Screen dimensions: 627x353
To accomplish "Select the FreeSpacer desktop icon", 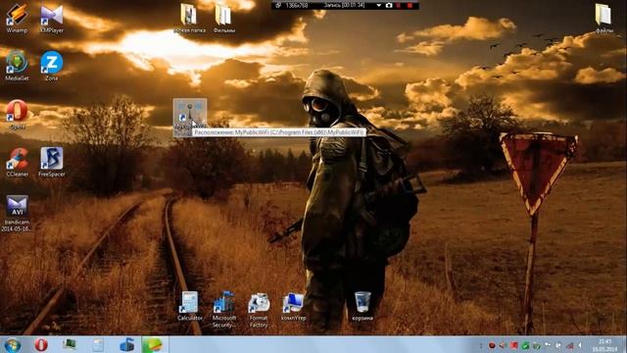I will pyautogui.click(x=52, y=162).
